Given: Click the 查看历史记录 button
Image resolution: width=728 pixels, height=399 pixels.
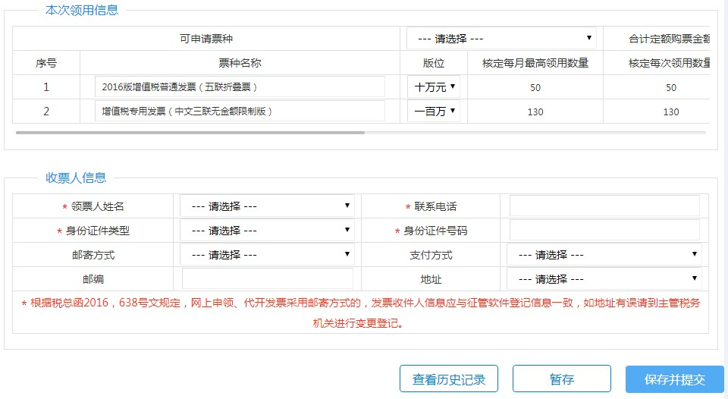Looking at the screenshot, I should [449, 379].
